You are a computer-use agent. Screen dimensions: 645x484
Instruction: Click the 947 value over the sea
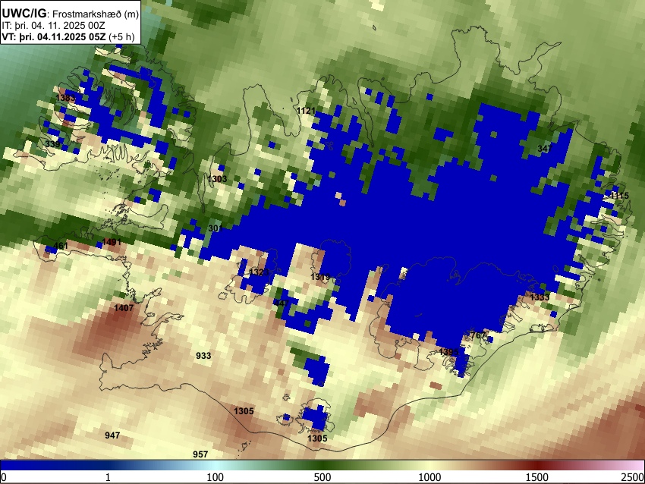click(x=112, y=435)
